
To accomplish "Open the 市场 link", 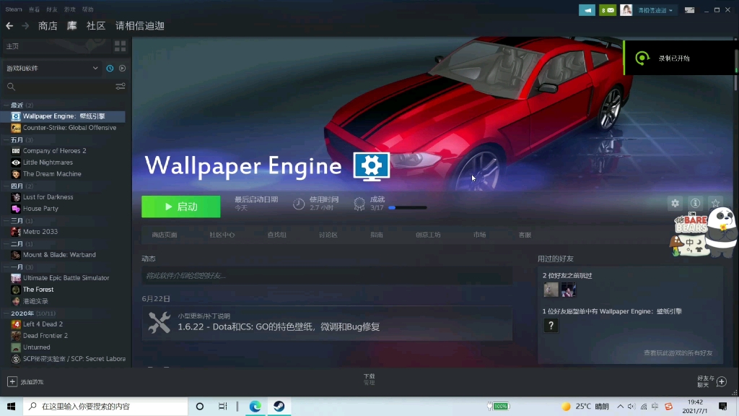I will tap(479, 235).
